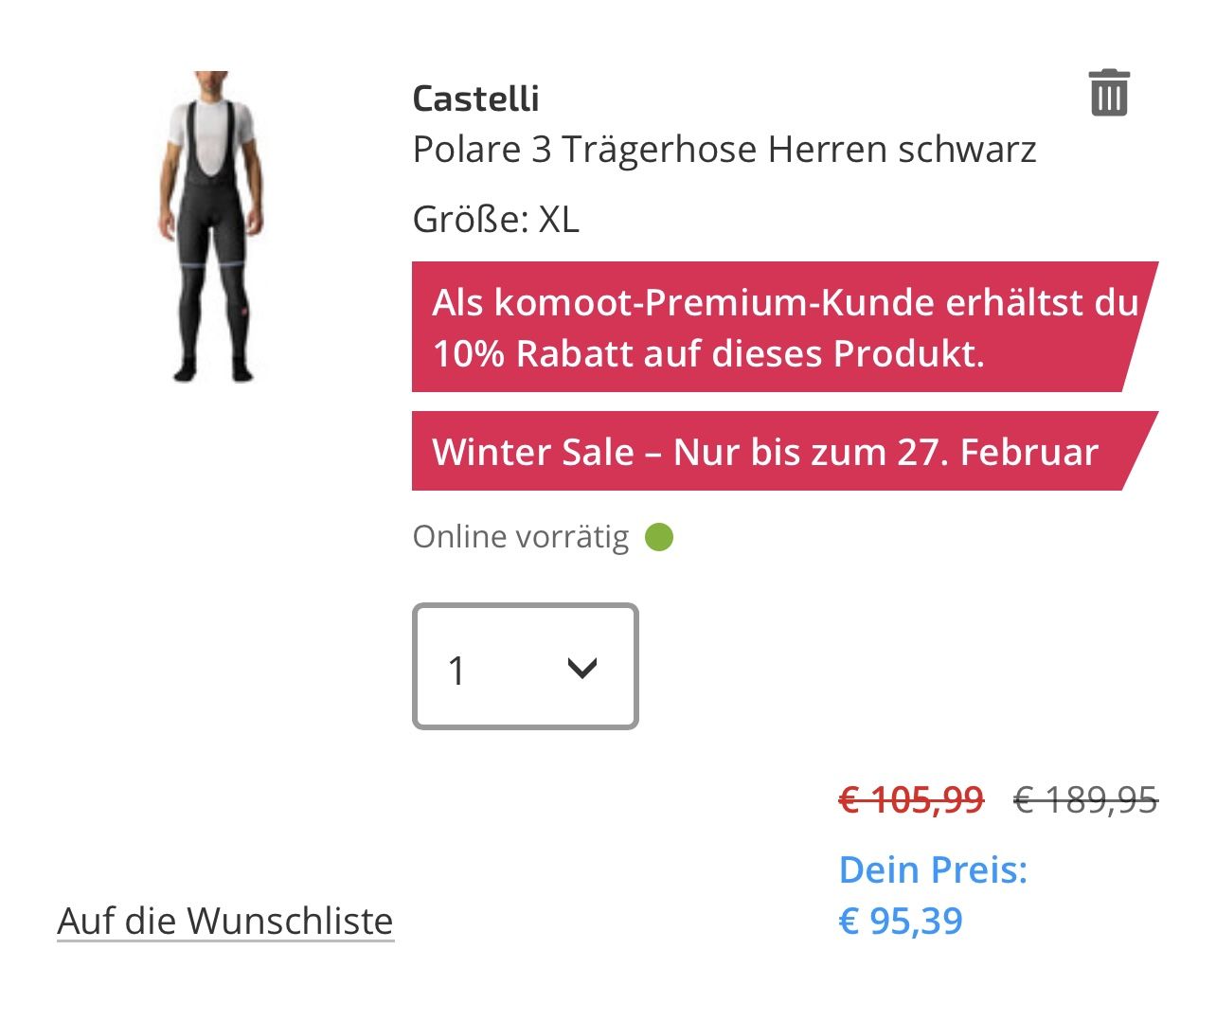The width and height of the screenshot is (1216, 1021).
Task: Click the "Castelli" brand name
Action: coord(475,99)
